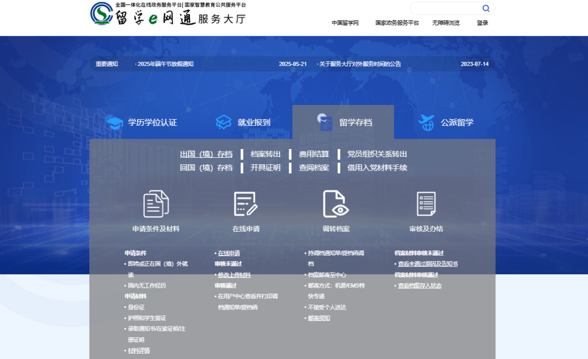Click the 护照和学生签证 list item
This screenshot has height=359, width=588.
tap(146, 318)
